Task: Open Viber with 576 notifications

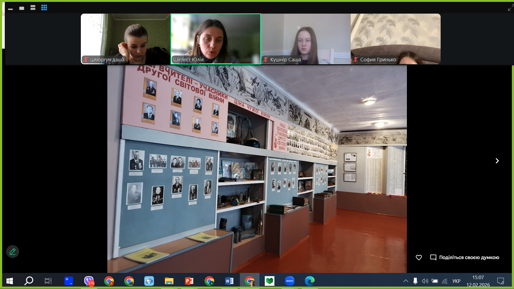Action: point(89,281)
